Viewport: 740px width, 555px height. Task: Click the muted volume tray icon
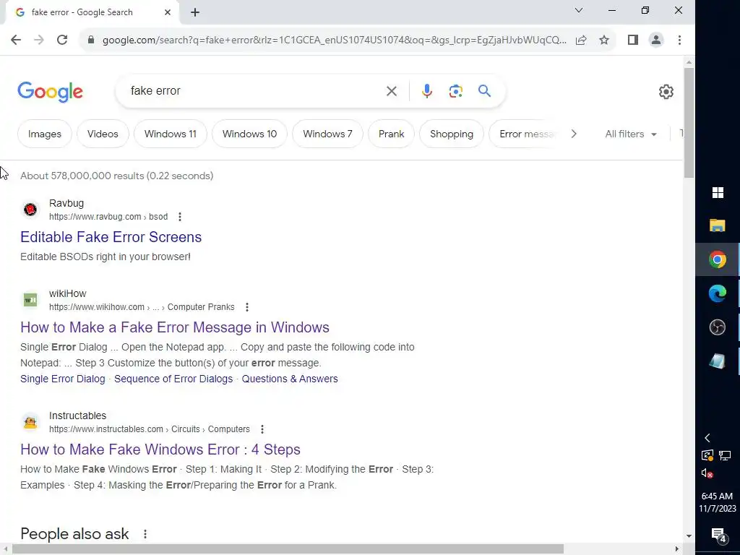[x=707, y=473]
